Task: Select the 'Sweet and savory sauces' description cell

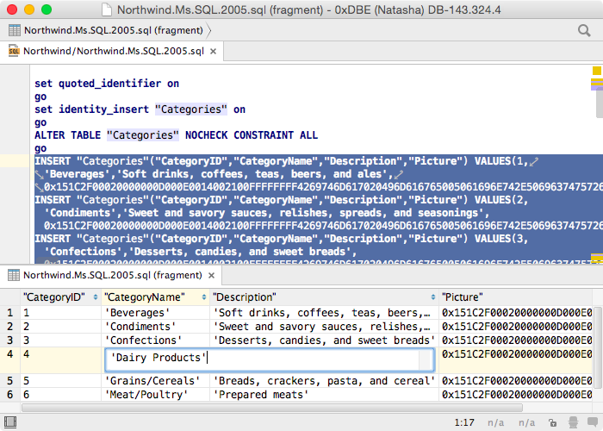Action: [324, 327]
